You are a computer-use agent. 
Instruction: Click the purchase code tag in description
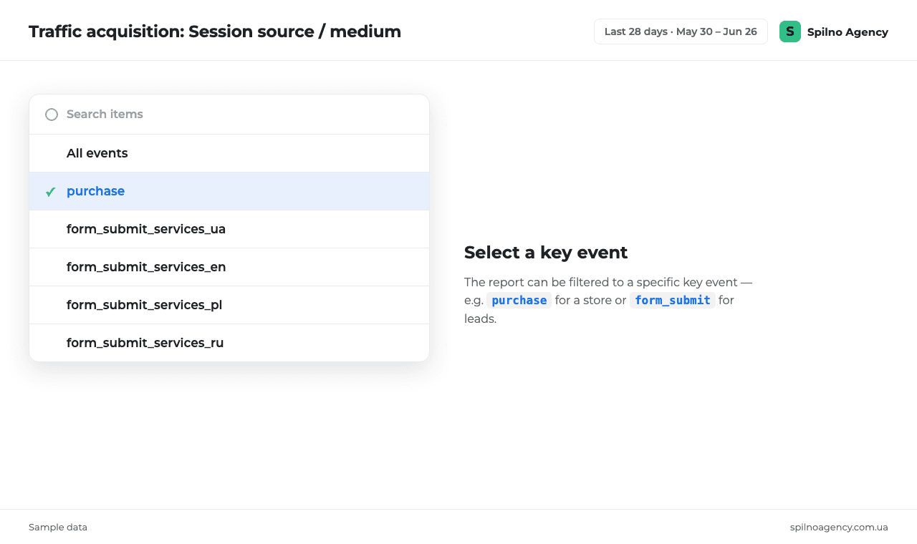pyautogui.click(x=519, y=301)
